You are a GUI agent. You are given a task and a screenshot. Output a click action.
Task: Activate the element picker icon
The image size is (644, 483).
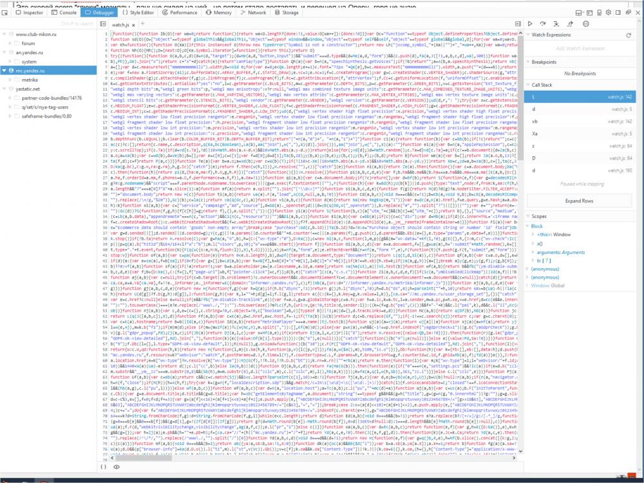pos(5,13)
